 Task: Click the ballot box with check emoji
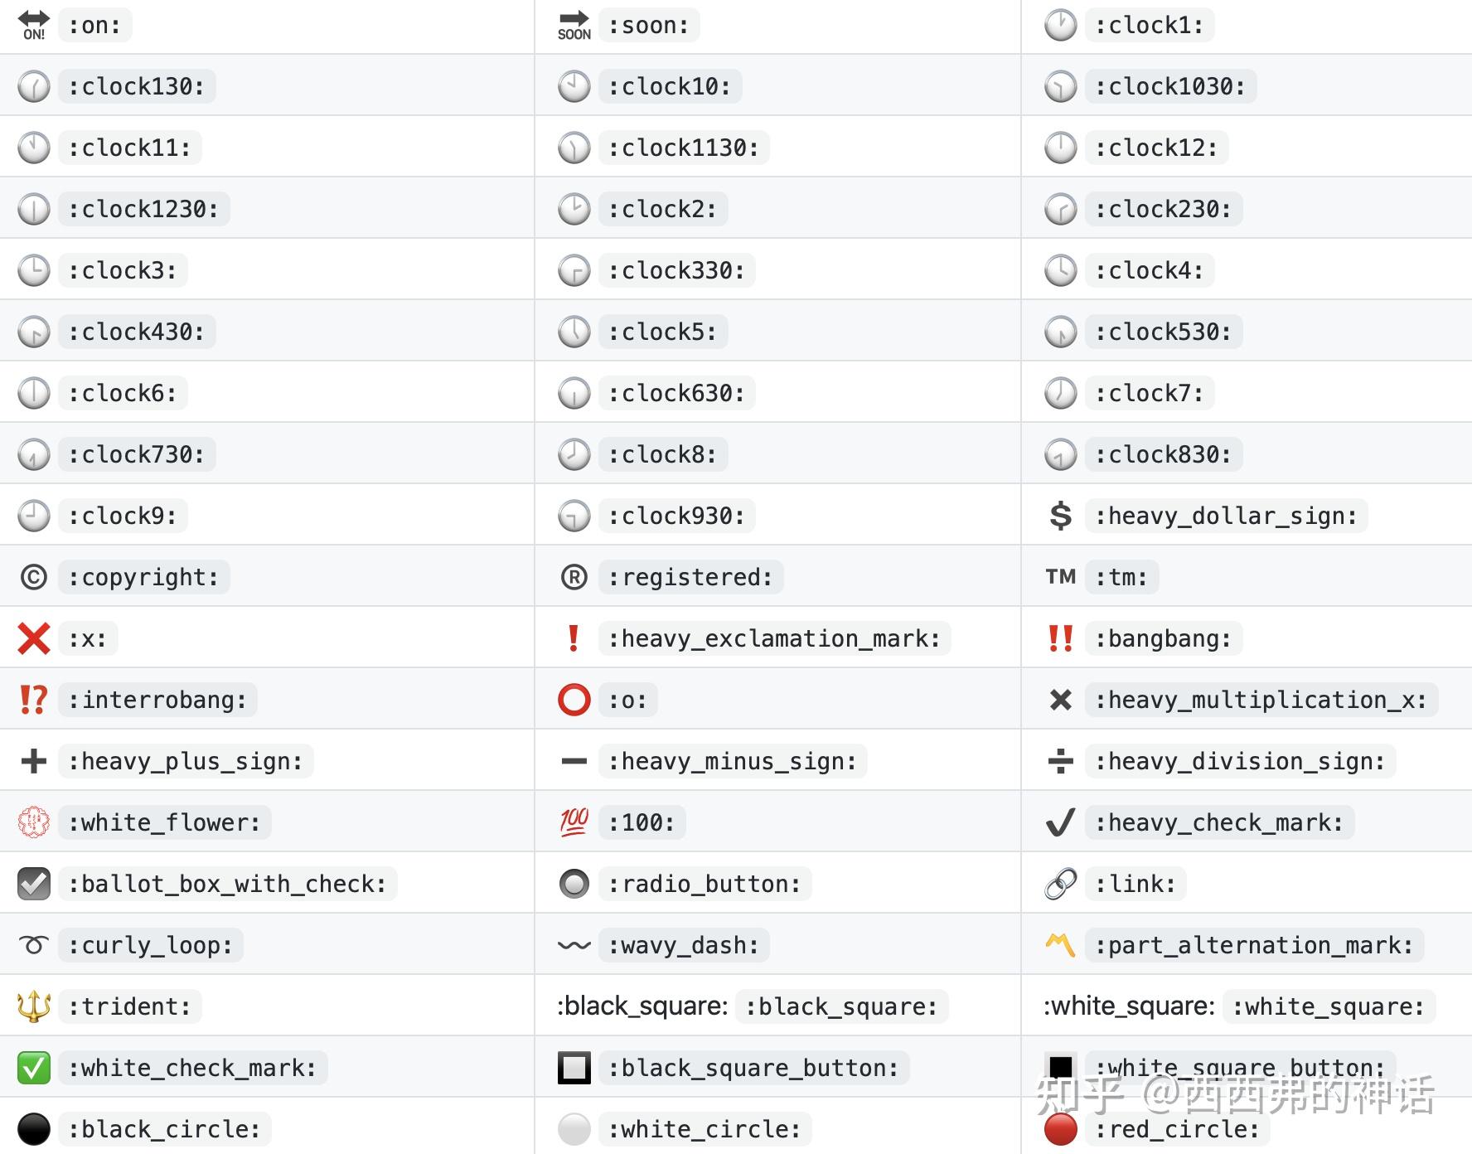(x=34, y=884)
